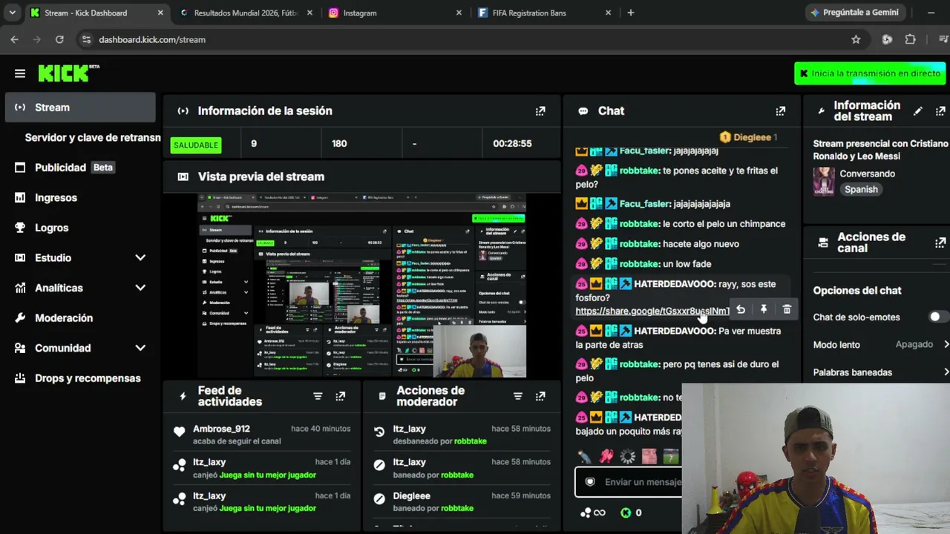The height and width of the screenshot is (534, 950).
Task: Click the Conversando category thumbnail
Action: tap(824, 181)
